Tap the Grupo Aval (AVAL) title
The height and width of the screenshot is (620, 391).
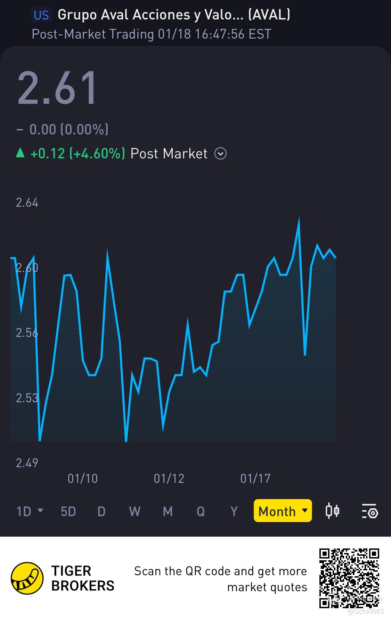point(174,15)
